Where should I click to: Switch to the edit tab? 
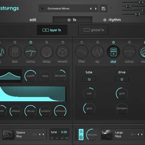click(x=33, y=20)
